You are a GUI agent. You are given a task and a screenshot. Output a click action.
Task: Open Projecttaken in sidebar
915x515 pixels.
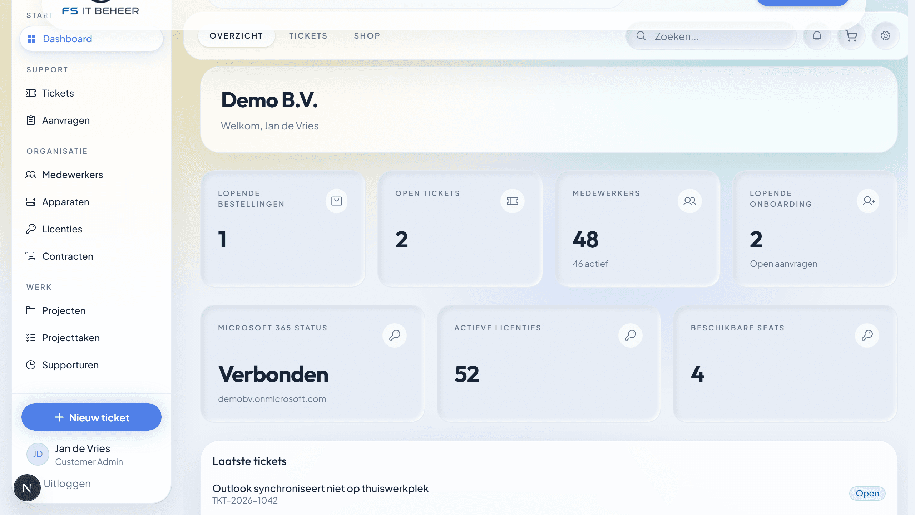click(91, 338)
